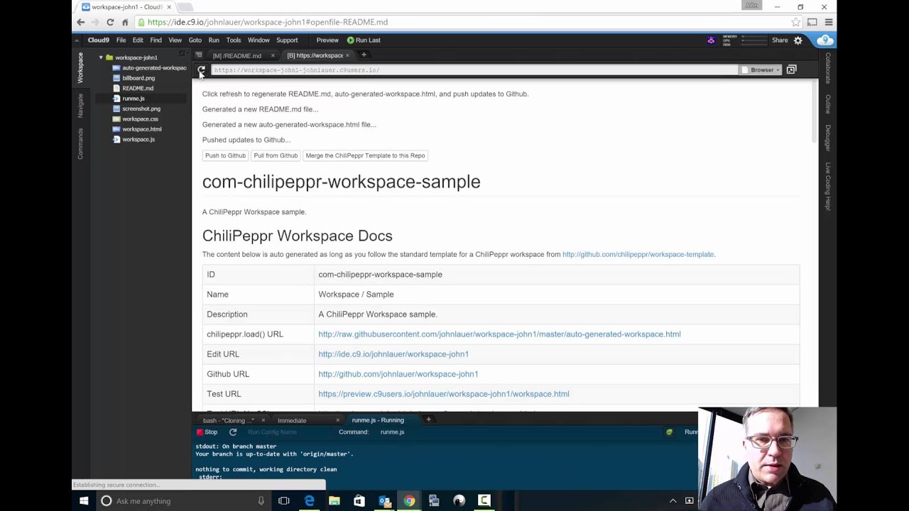909x511 pixels.
Task: Click the preview URL address field
Action: 474,70
